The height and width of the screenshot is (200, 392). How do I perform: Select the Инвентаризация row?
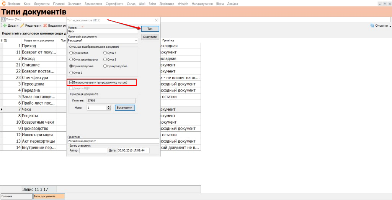[x=100, y=135]
